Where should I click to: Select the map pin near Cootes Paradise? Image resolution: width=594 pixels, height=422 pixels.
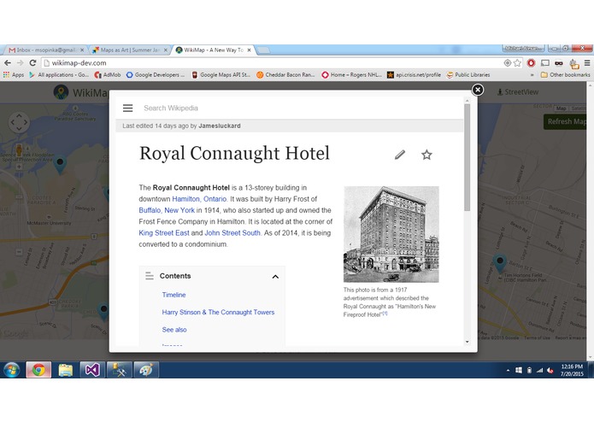[60, 165]
